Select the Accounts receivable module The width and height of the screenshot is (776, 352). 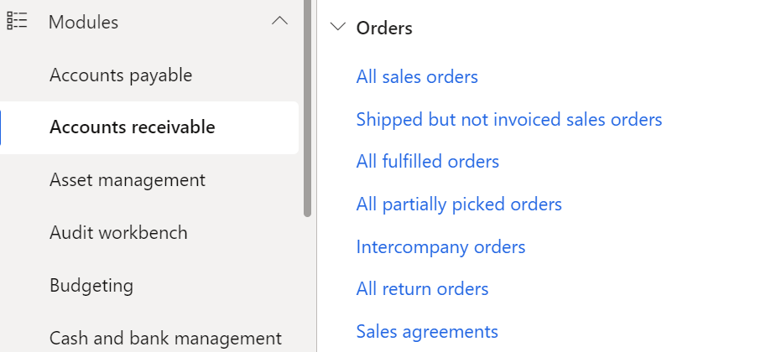pyautogui.click(x=148, y=127)
